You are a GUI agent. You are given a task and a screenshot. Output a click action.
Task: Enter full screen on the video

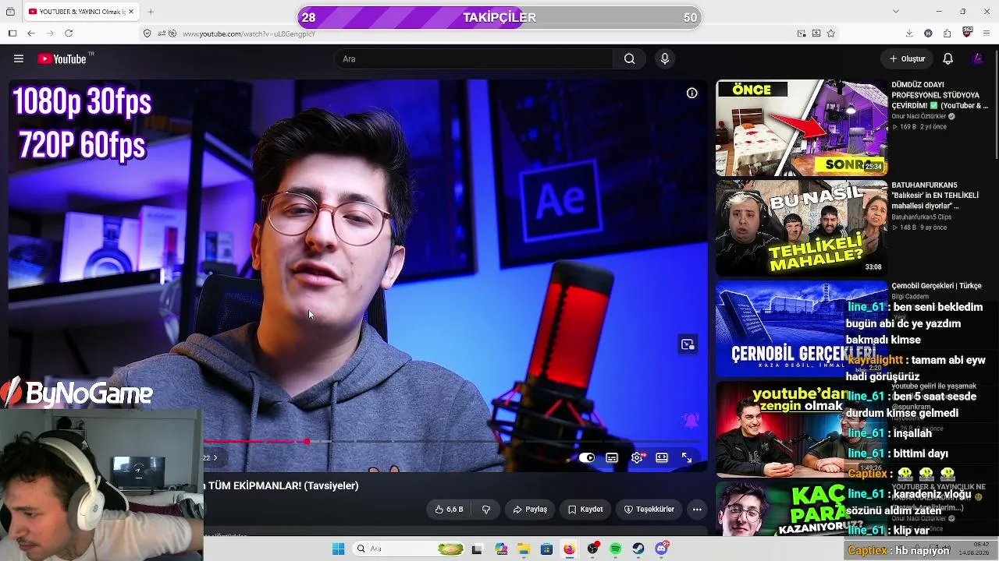[x=687, y=457]
